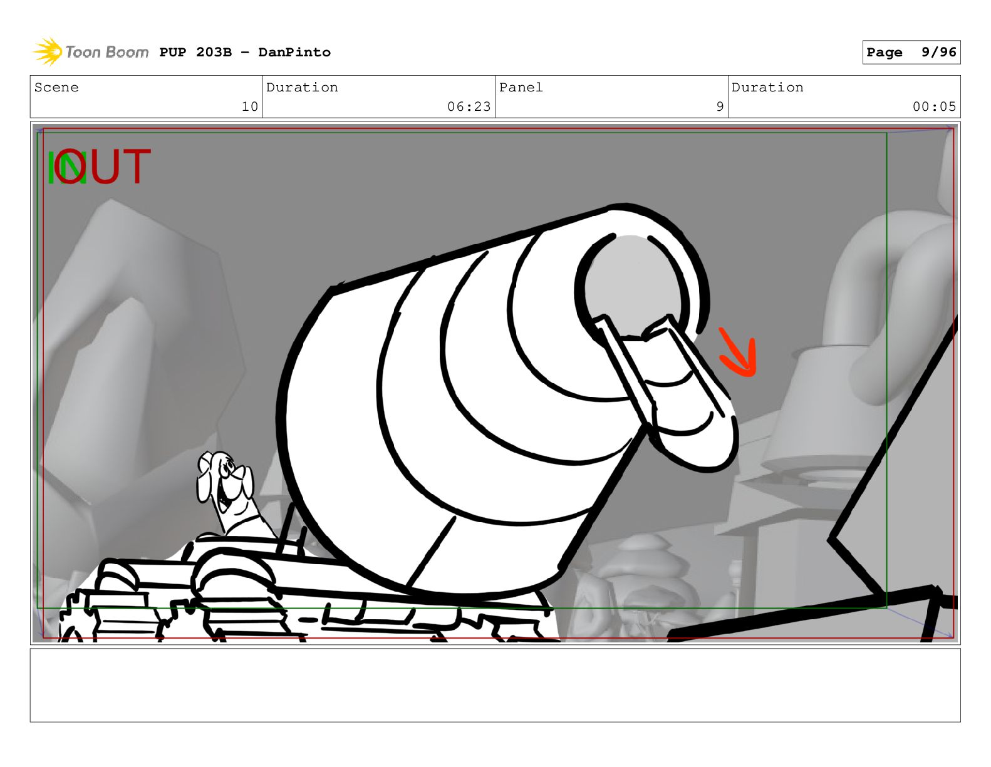Click the empty notes box below the panel
The image size is (991, 767).
click(x=495, y=685)
